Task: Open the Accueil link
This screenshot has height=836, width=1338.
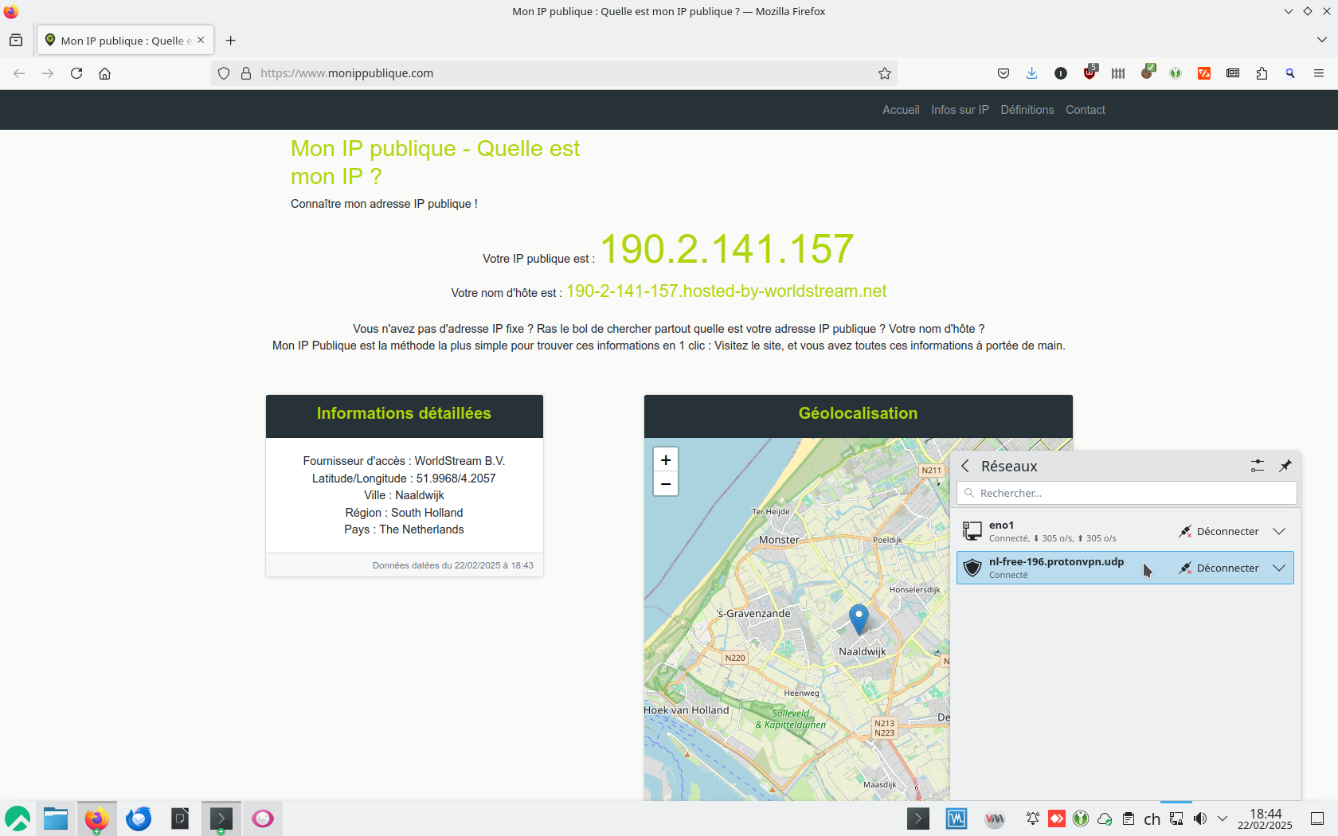Action: point(900,110)
